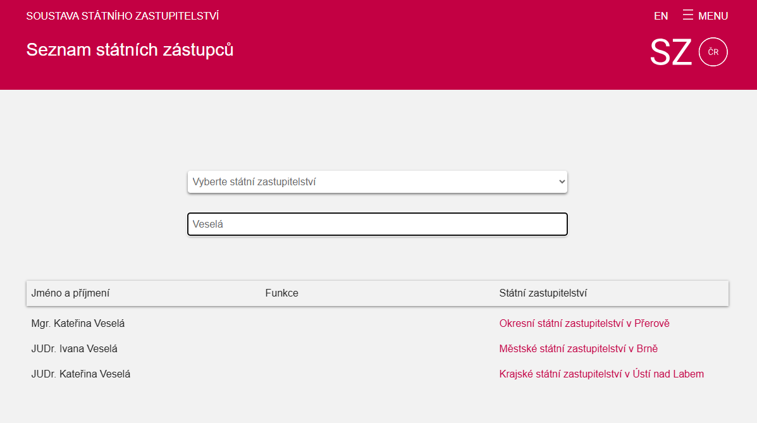757x423 pixels.
Task: Click the Jméno a příjmení column header
Action: click(70, 293)
